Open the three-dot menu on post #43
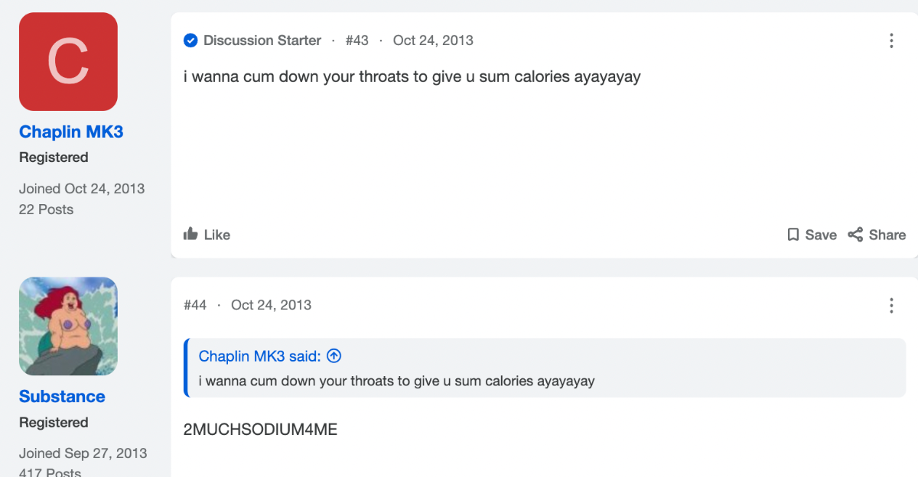Image resolution: width=918 pixels, height=477 pixels. [x=891, y=41]
